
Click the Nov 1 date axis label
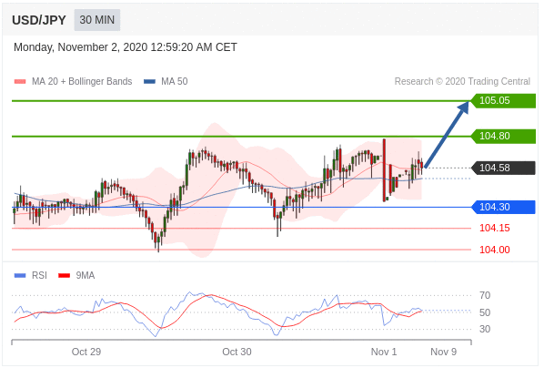(383, 352)
